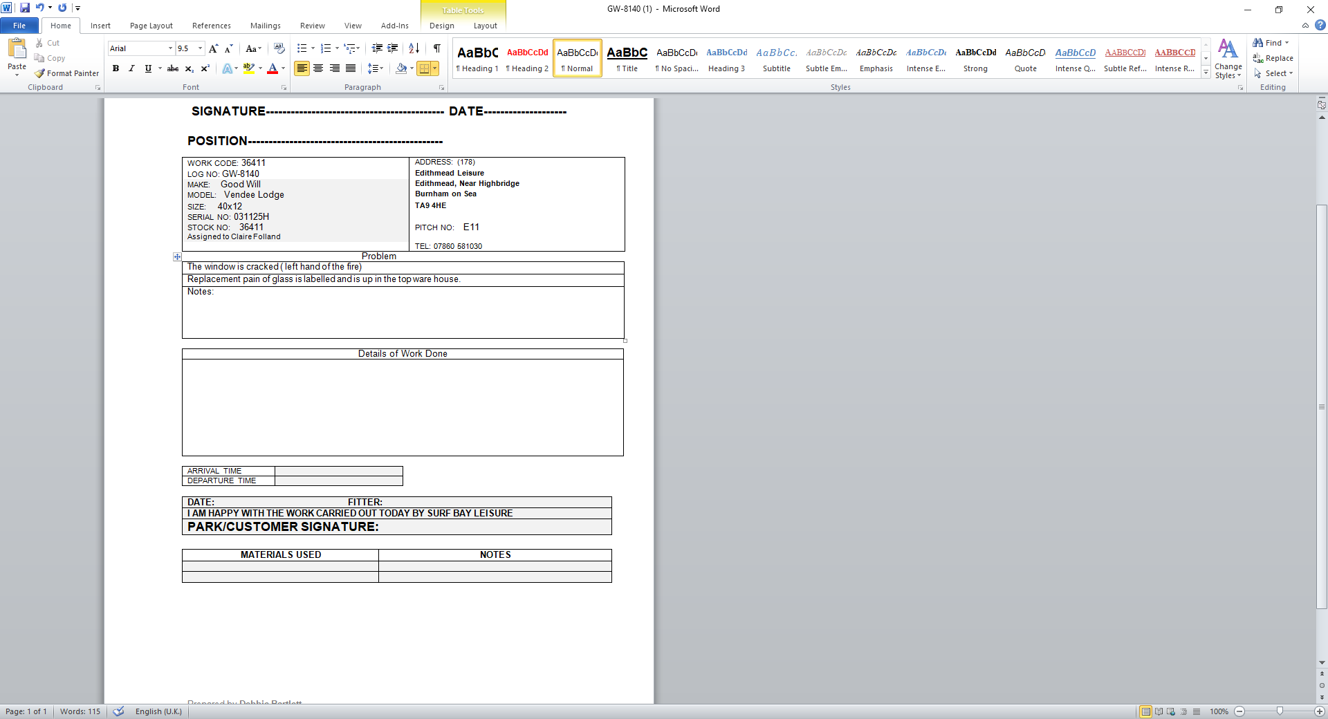1328x719 pixels.
Task: Apply superscript formatting
Action: click(205, 68)
